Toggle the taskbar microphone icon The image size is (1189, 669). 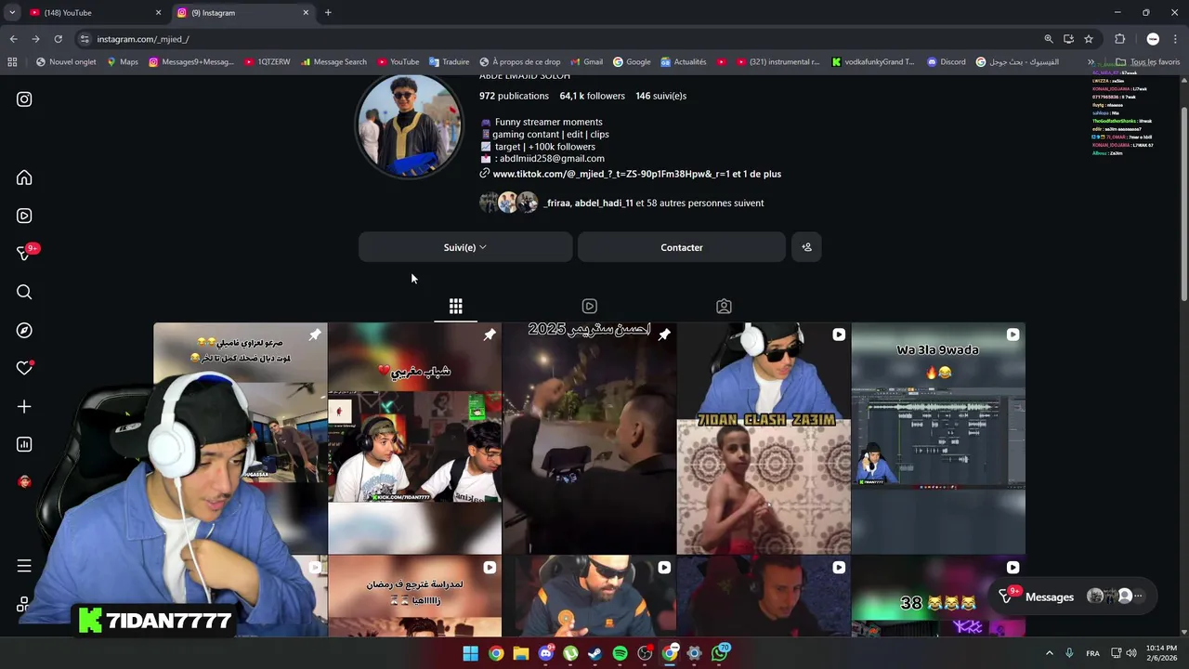1069,653
